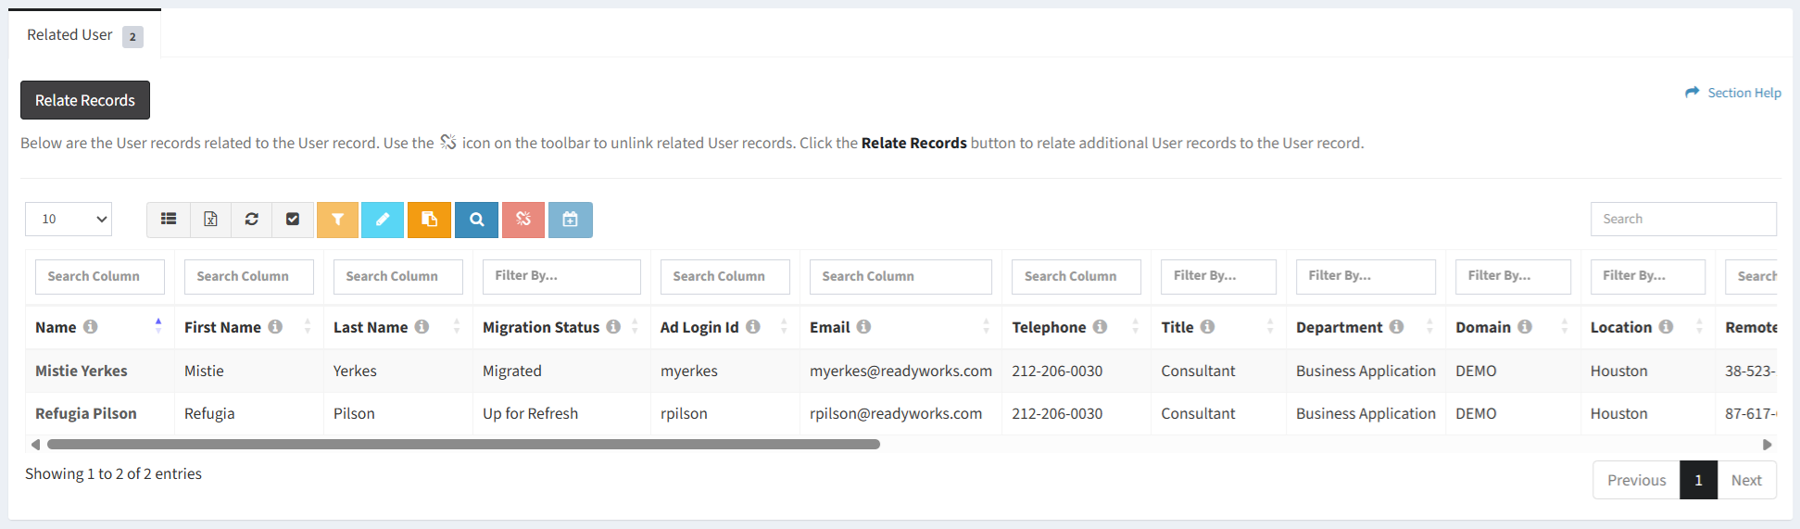Click the column list view icon
The height and width of the screenshot is (529, 1800).
coord(169,220)
